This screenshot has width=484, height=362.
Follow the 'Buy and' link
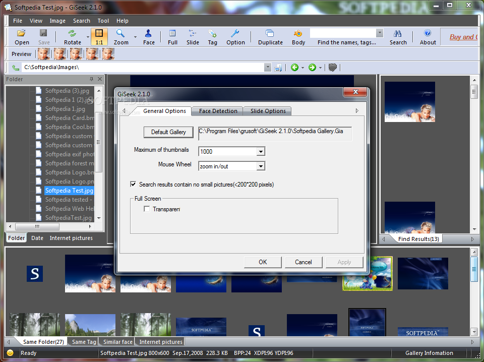(x=463, y=37)
